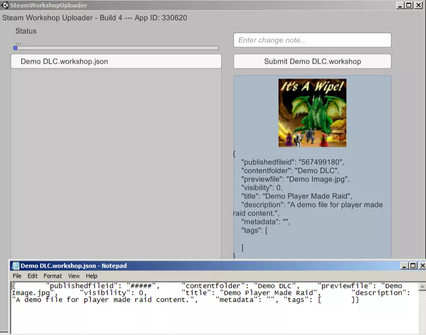The width and height of the screenshot is (426, 335).
Task: Click the "title": "Demo Player Made Raid" line
Action: [297, 196]
